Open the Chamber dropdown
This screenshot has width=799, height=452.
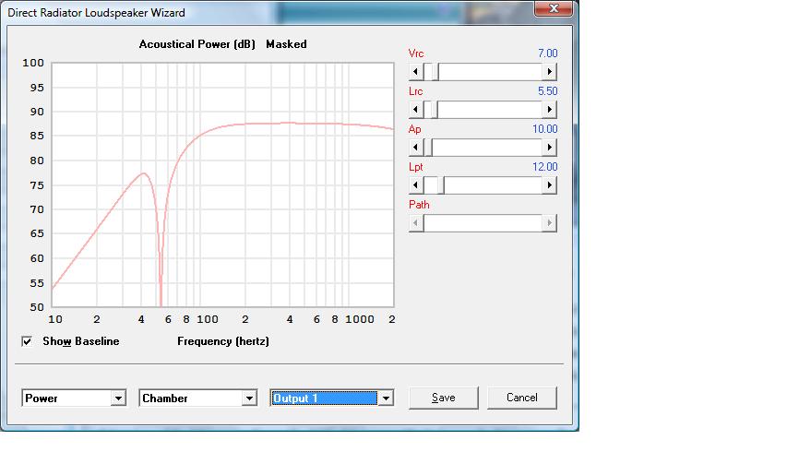click(x=249, y=398)
